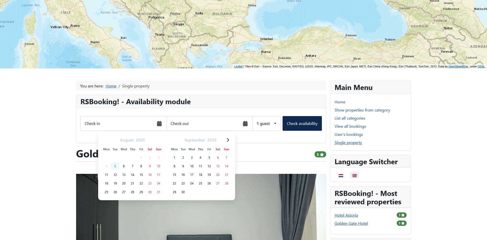
Task: Click the property room photo
Action: point(201,207)
